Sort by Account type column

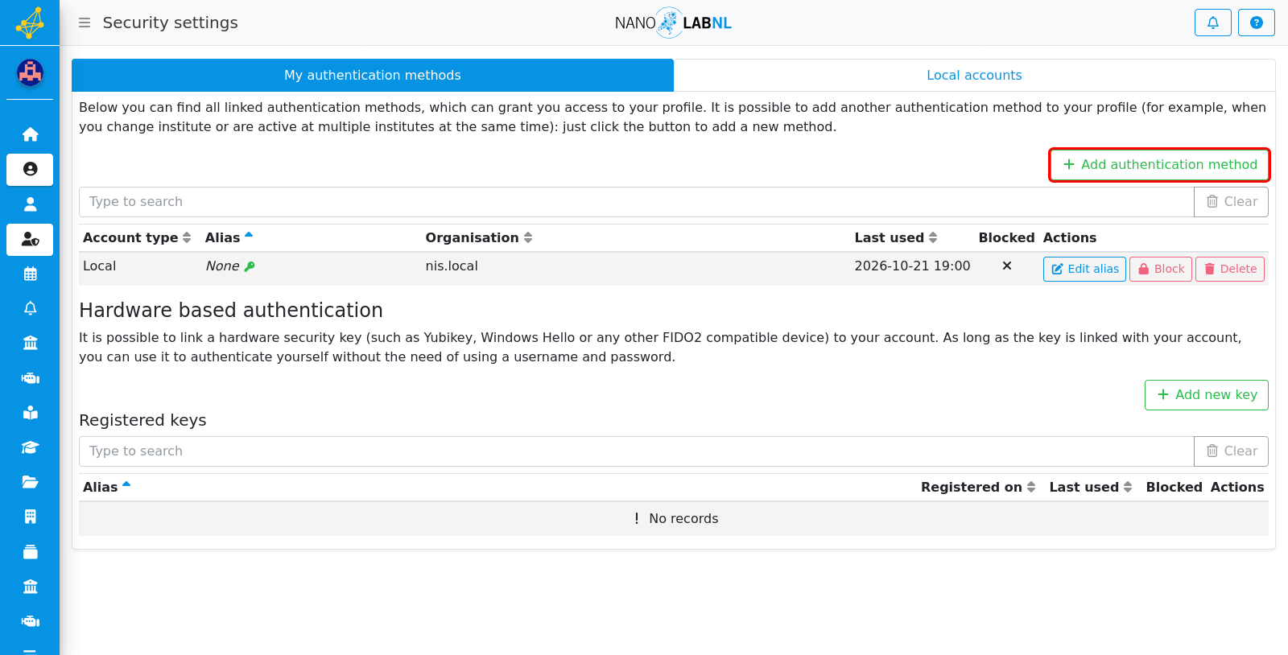[137, 237]
